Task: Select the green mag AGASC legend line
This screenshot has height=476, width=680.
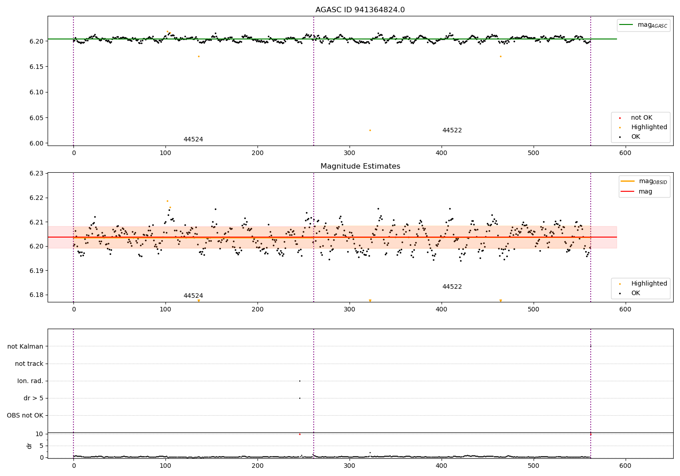Action: pos(627,25)
